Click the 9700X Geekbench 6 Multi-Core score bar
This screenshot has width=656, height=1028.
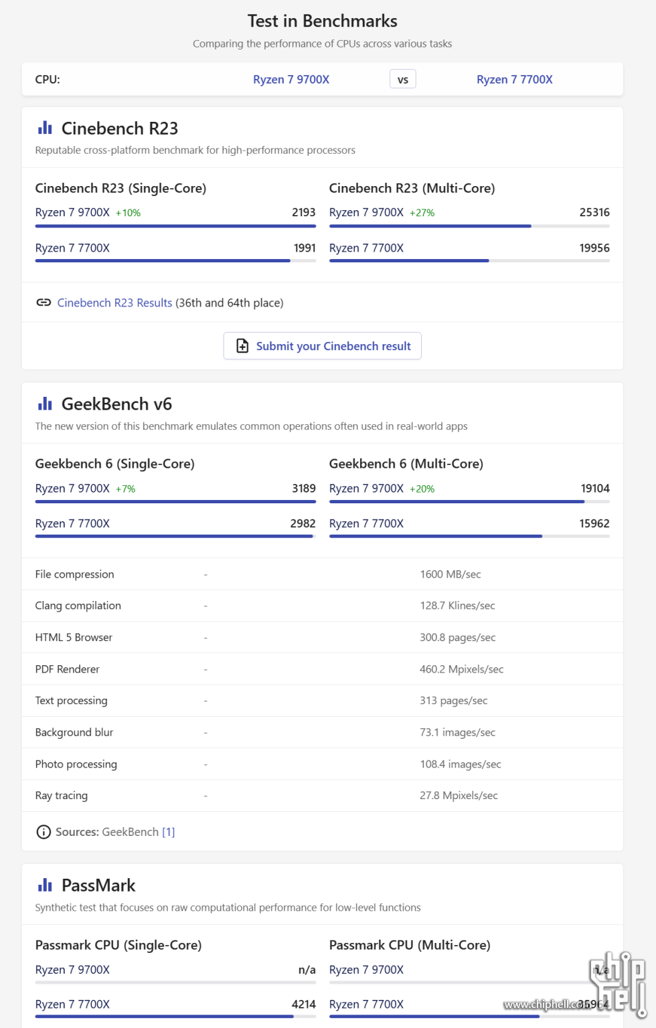point(469,502)
